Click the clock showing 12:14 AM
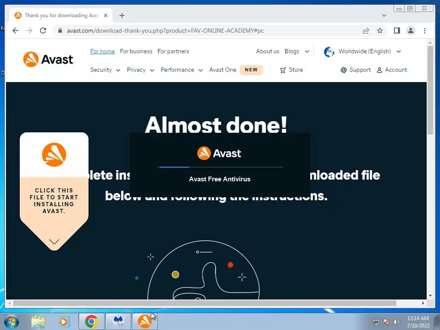Screen dimensions: 440x330 coord(418,318)
